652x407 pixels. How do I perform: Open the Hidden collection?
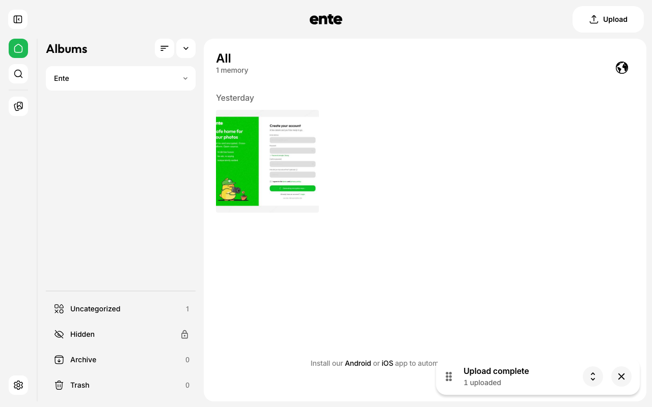(121, 334)
